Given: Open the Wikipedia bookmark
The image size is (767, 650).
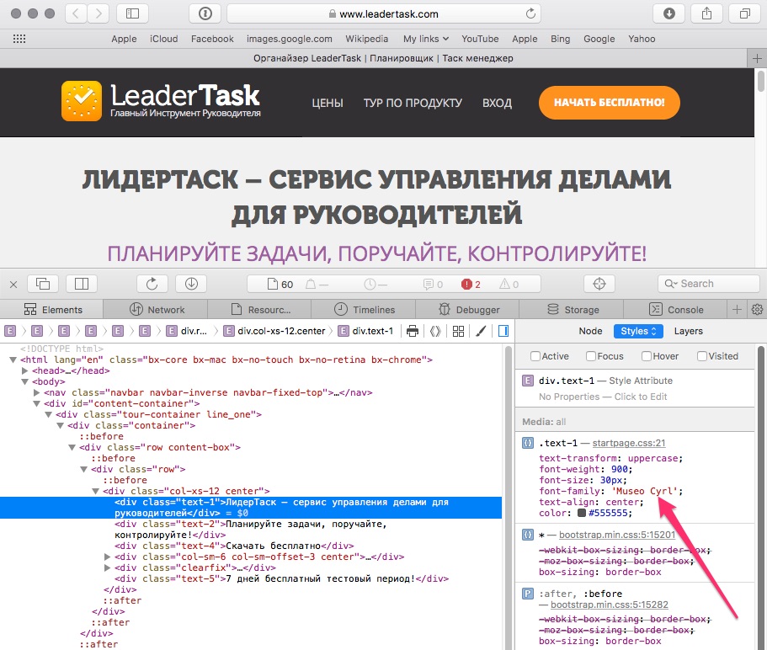Looking at the screenshot, I should (x=367, y=39).
